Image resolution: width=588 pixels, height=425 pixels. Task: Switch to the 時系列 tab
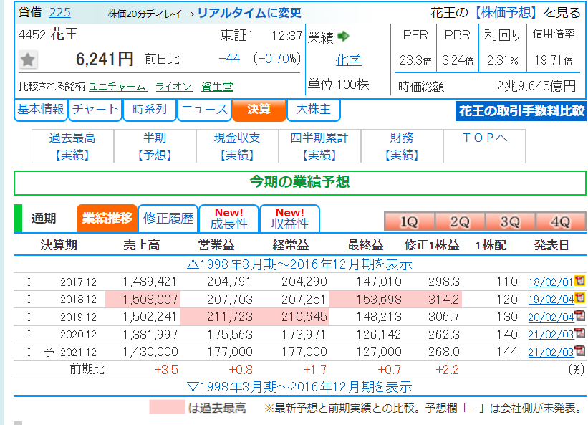(150, 110)
